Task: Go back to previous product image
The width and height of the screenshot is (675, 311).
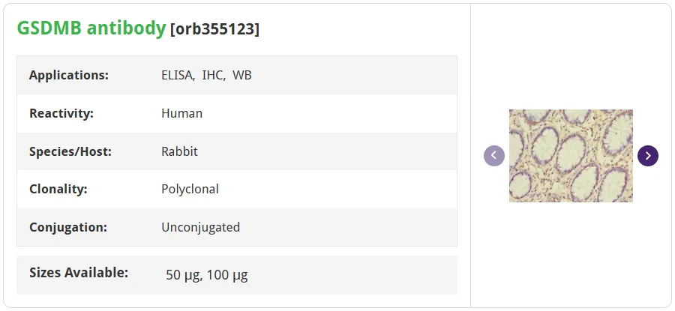Action: coord(494,156)
